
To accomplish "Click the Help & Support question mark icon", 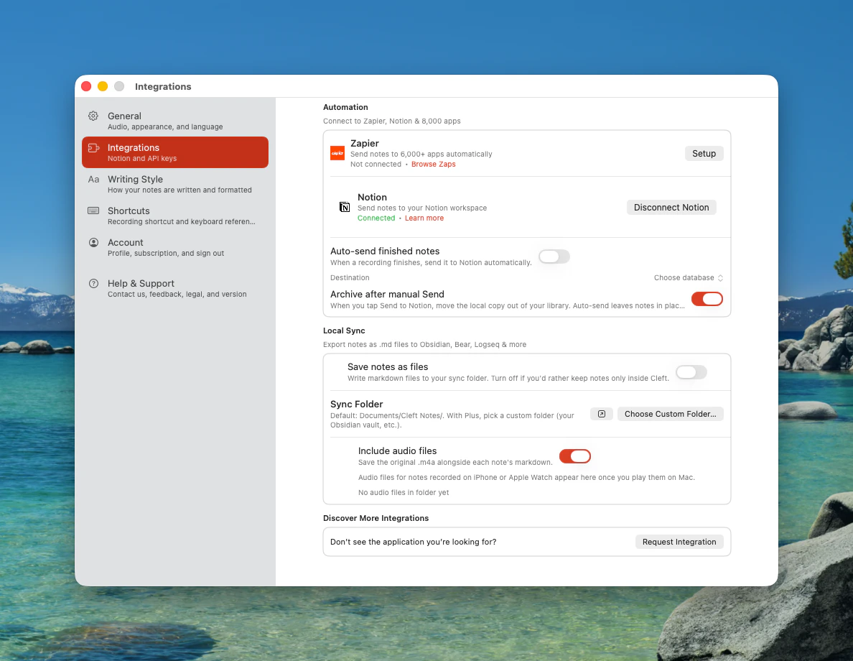I will pyautogui.click(x=93, y=283).
